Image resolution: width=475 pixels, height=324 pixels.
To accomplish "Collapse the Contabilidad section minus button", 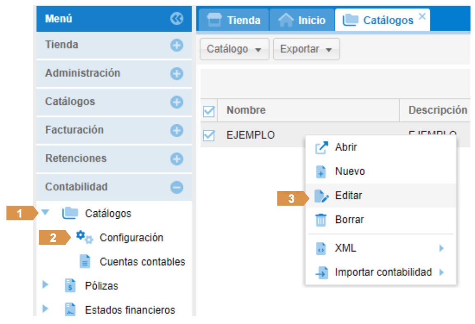I will pos(177,187).
